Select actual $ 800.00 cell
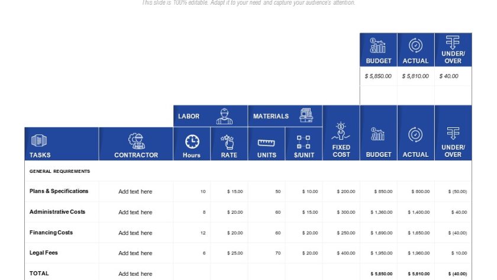Screen dimensions: 497x280 [421, 192]
